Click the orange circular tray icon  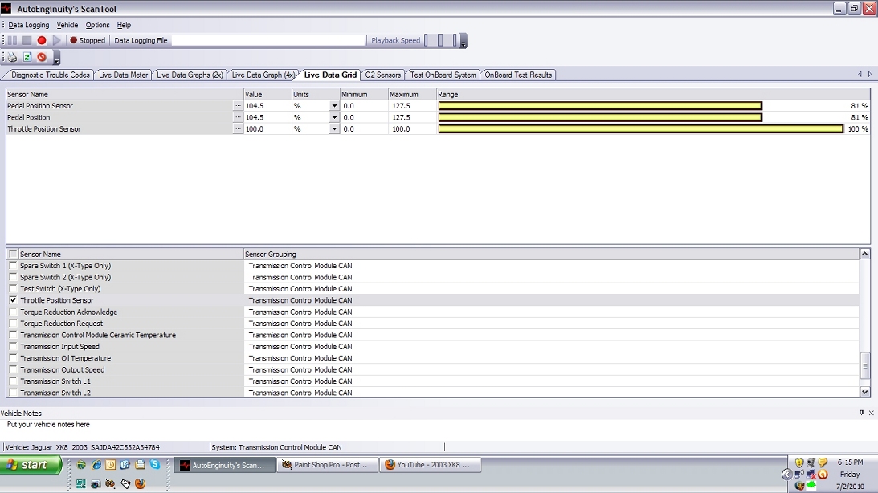coord(823,475)
